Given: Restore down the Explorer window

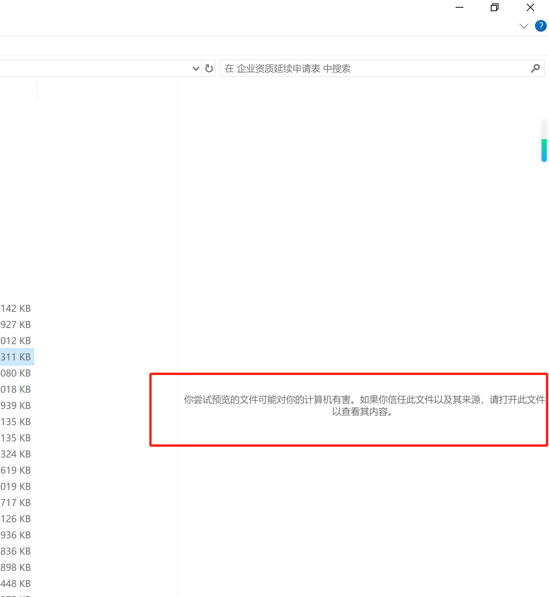Looking at the screenshot, I should point(494,7).
